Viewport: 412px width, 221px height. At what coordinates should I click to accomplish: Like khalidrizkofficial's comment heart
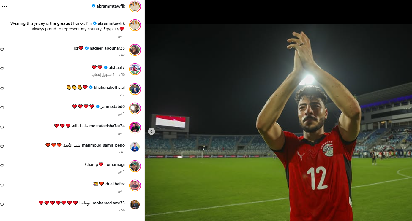pos(2,89)
